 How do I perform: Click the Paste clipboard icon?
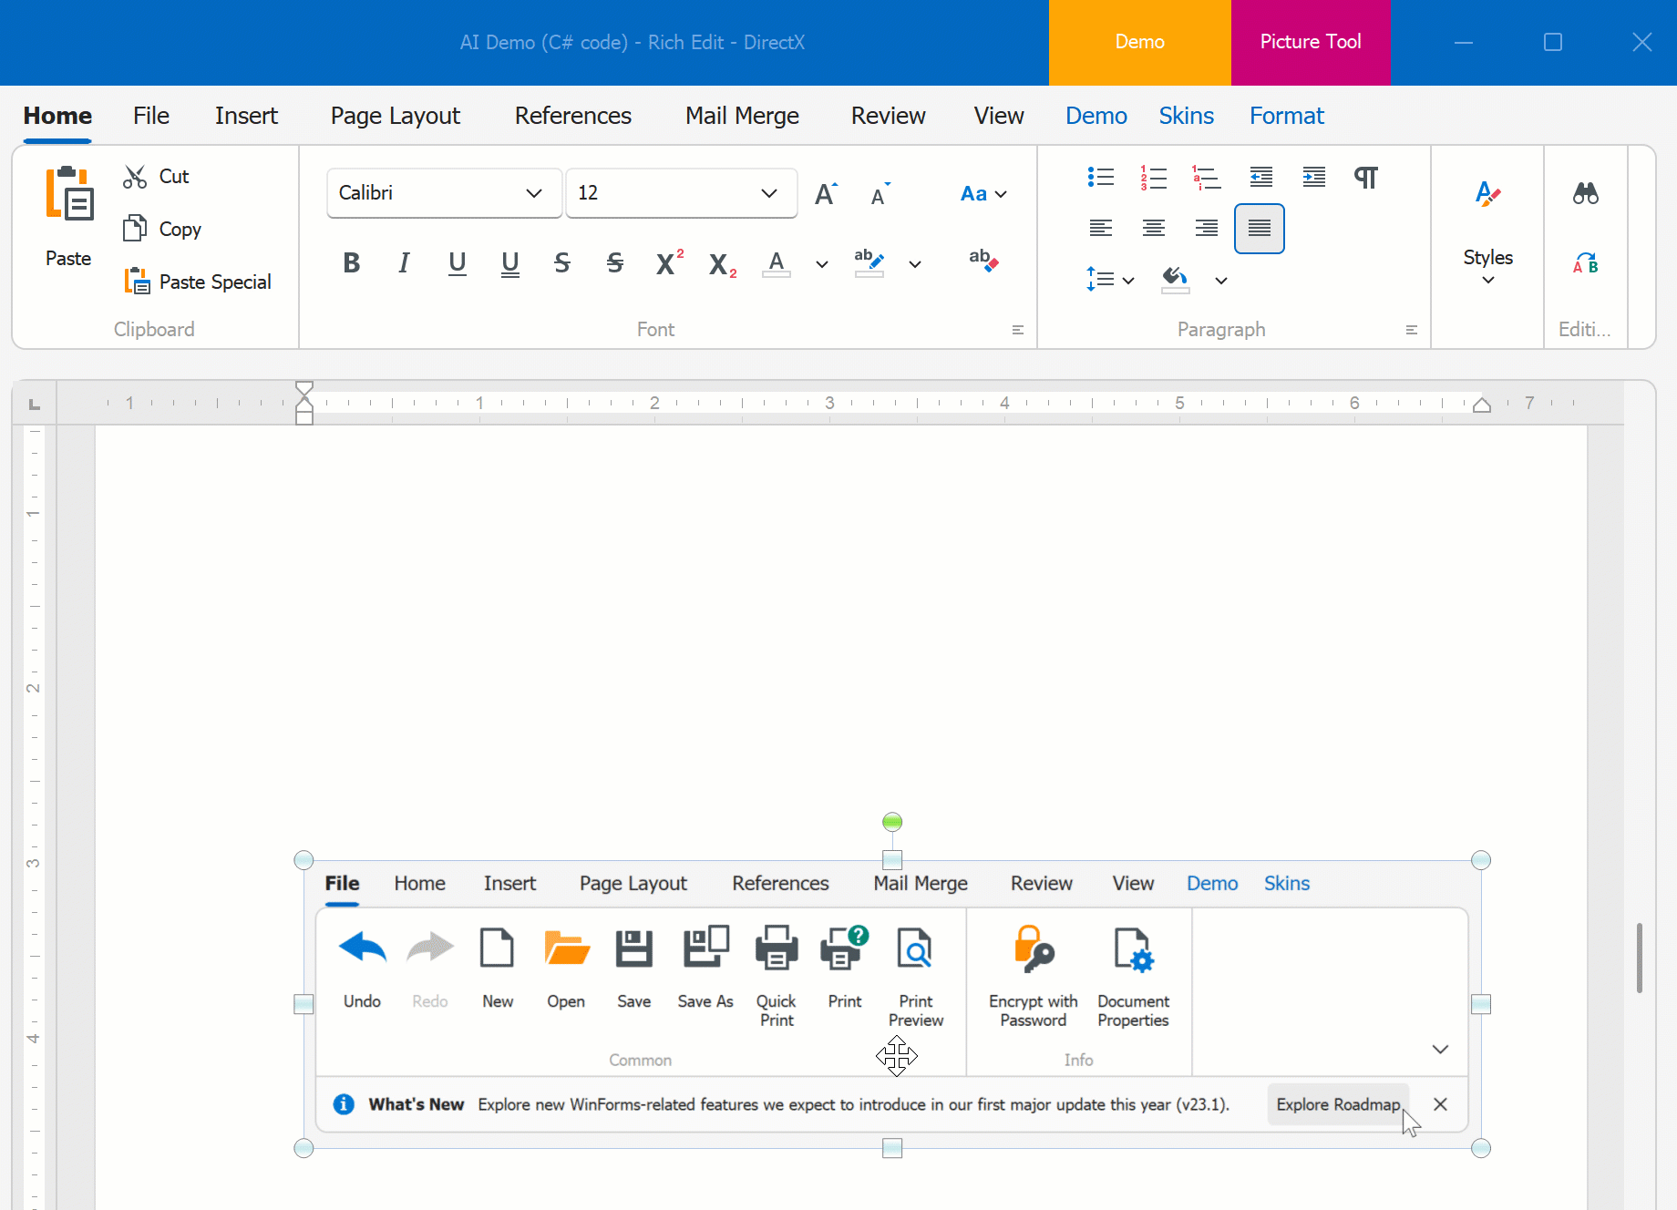pyautogui.click(x=69, y=194)
